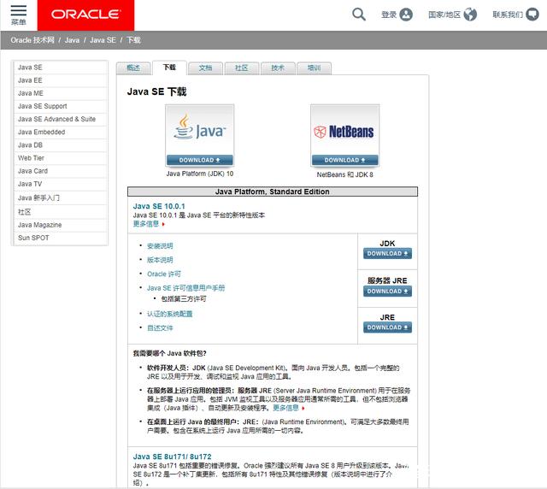The image size is (547, 489).
Task: Click 更多信息 in Server JRE paragraph
Action: 286,408
